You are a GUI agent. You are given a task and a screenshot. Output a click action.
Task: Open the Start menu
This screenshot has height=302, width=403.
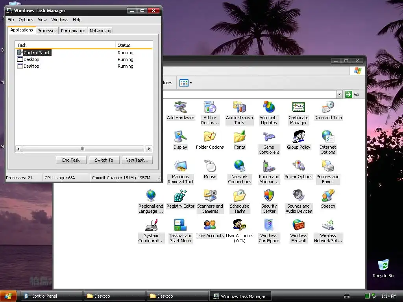(8, 296)
